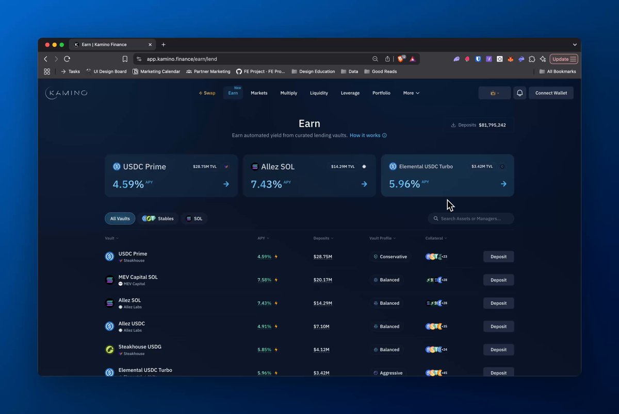
Task: Click Deposit for MEV Capital SOL
Action: 498,280
